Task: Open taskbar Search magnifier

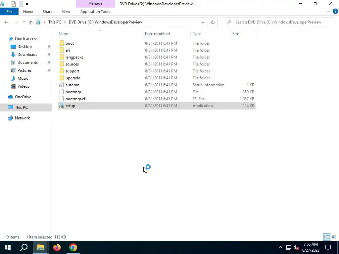Action: click(x=24, y=247)
